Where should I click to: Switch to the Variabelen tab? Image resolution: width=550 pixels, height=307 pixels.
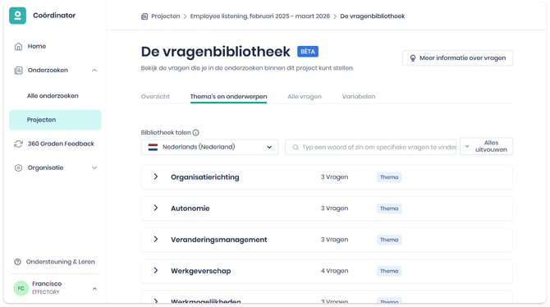pyautogui.click(x=359, y=97)
